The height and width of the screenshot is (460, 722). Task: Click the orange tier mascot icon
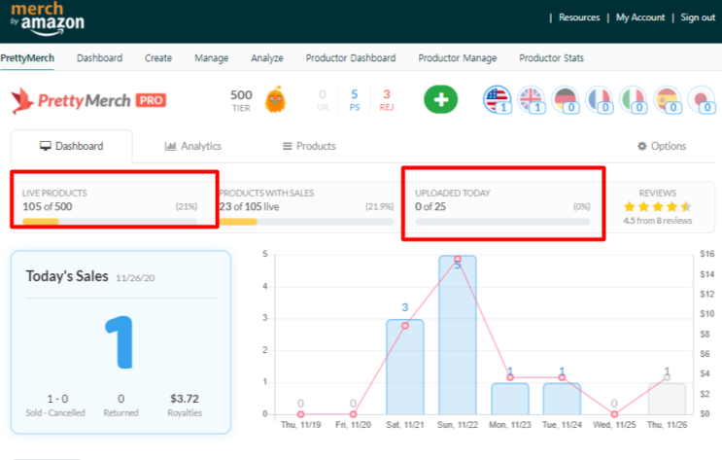tap(275, 99)
